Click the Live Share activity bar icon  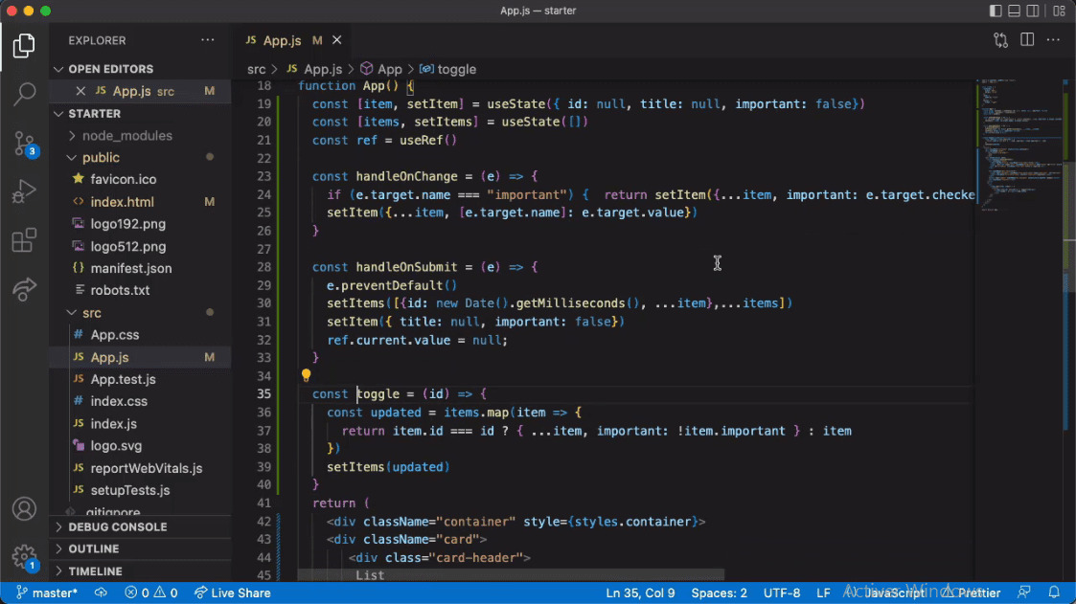click(24, 289)
